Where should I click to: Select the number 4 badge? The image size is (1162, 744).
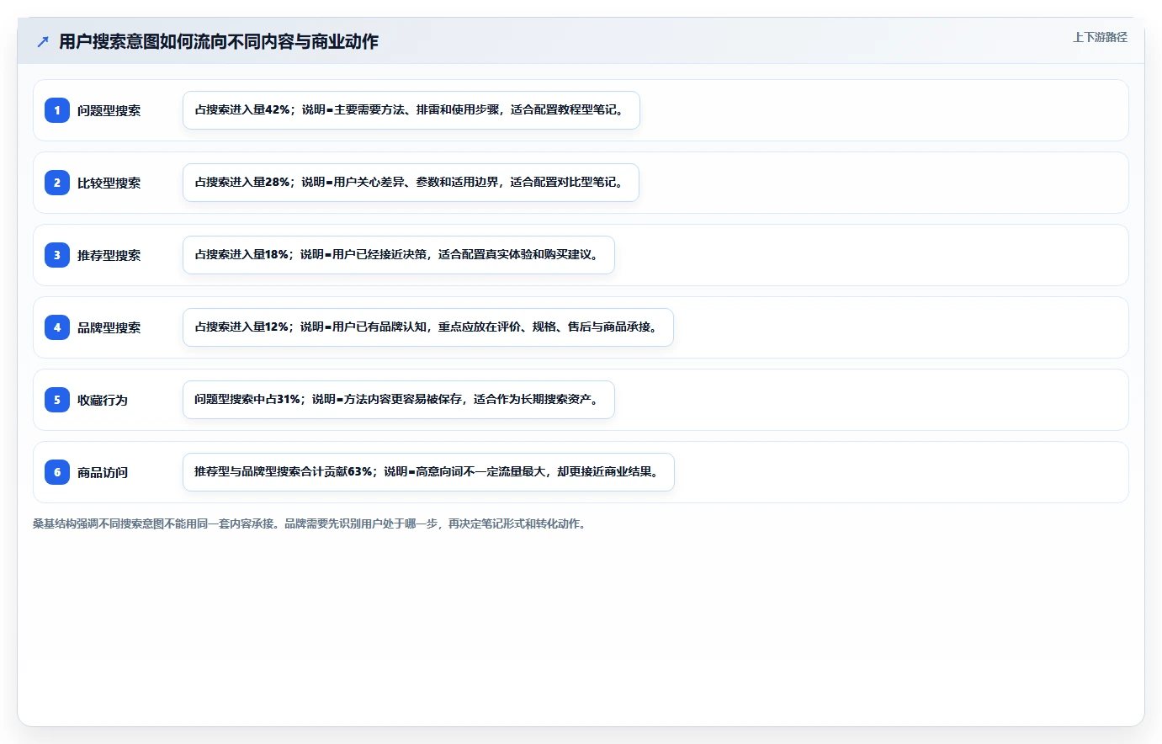[57, 327]
